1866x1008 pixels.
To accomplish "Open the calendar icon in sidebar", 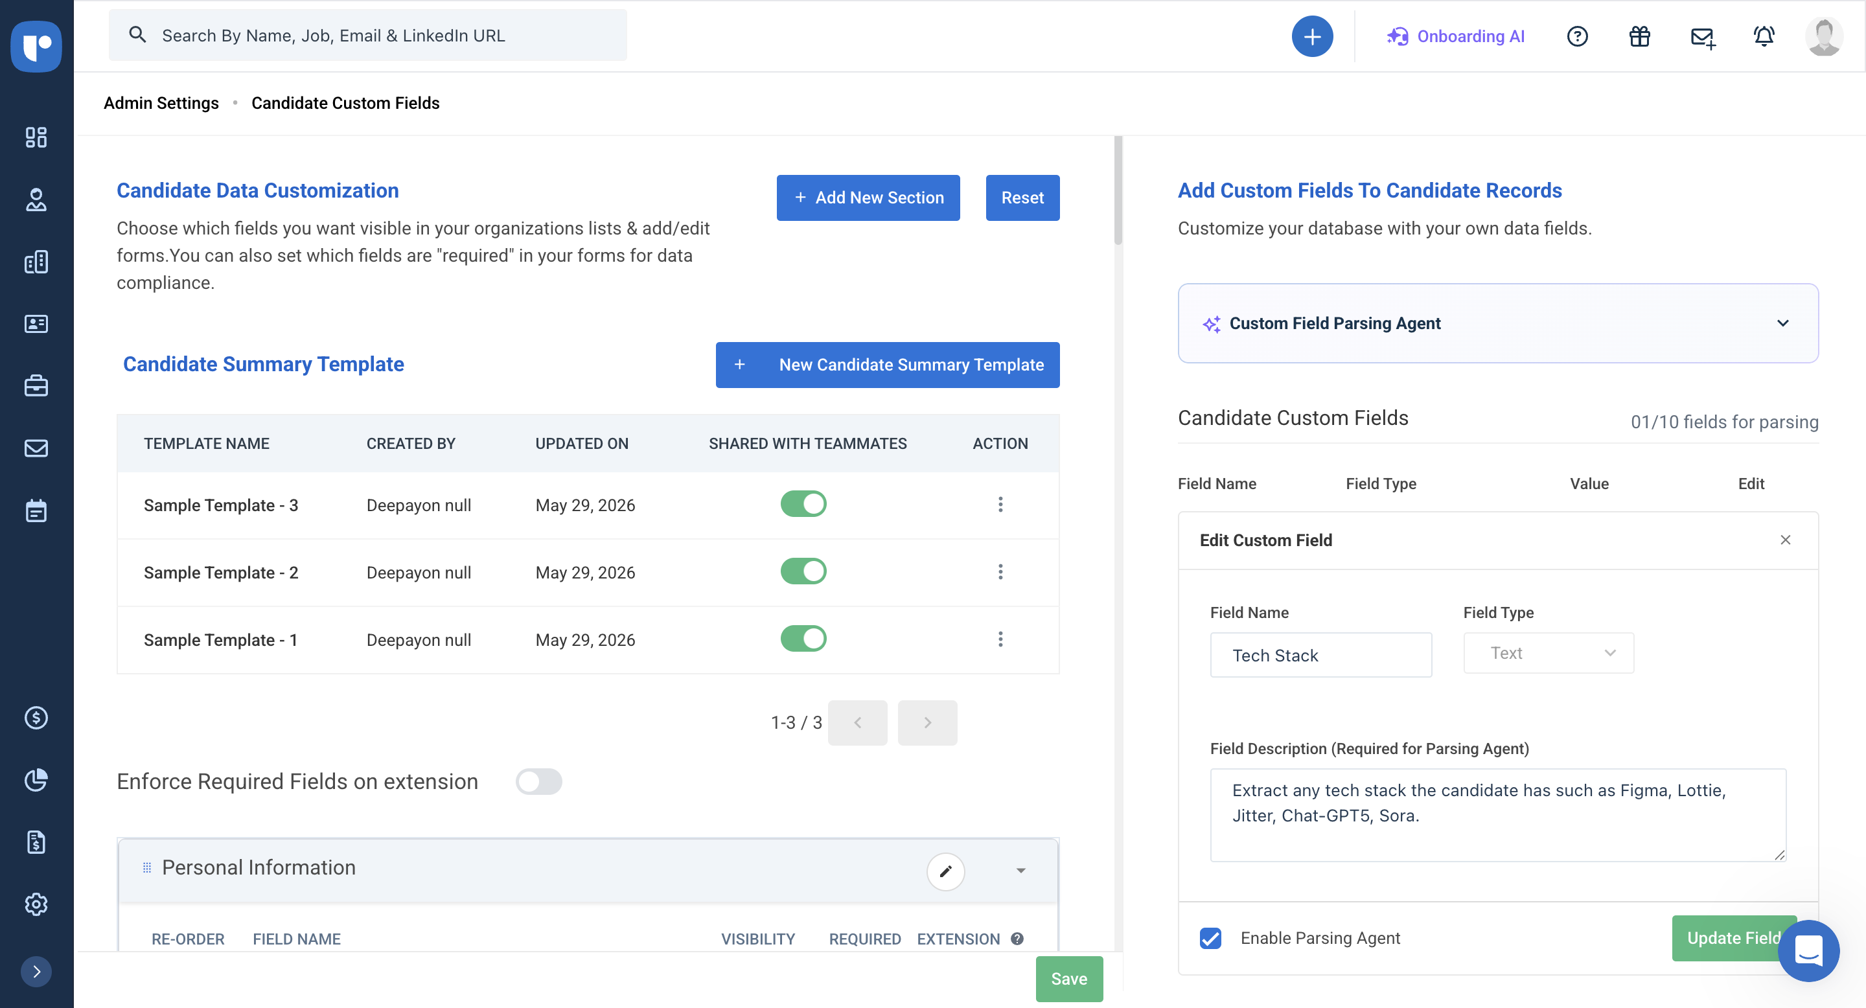I will click(x=36, y=510).
